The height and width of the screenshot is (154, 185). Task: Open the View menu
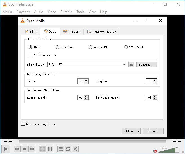92,12
